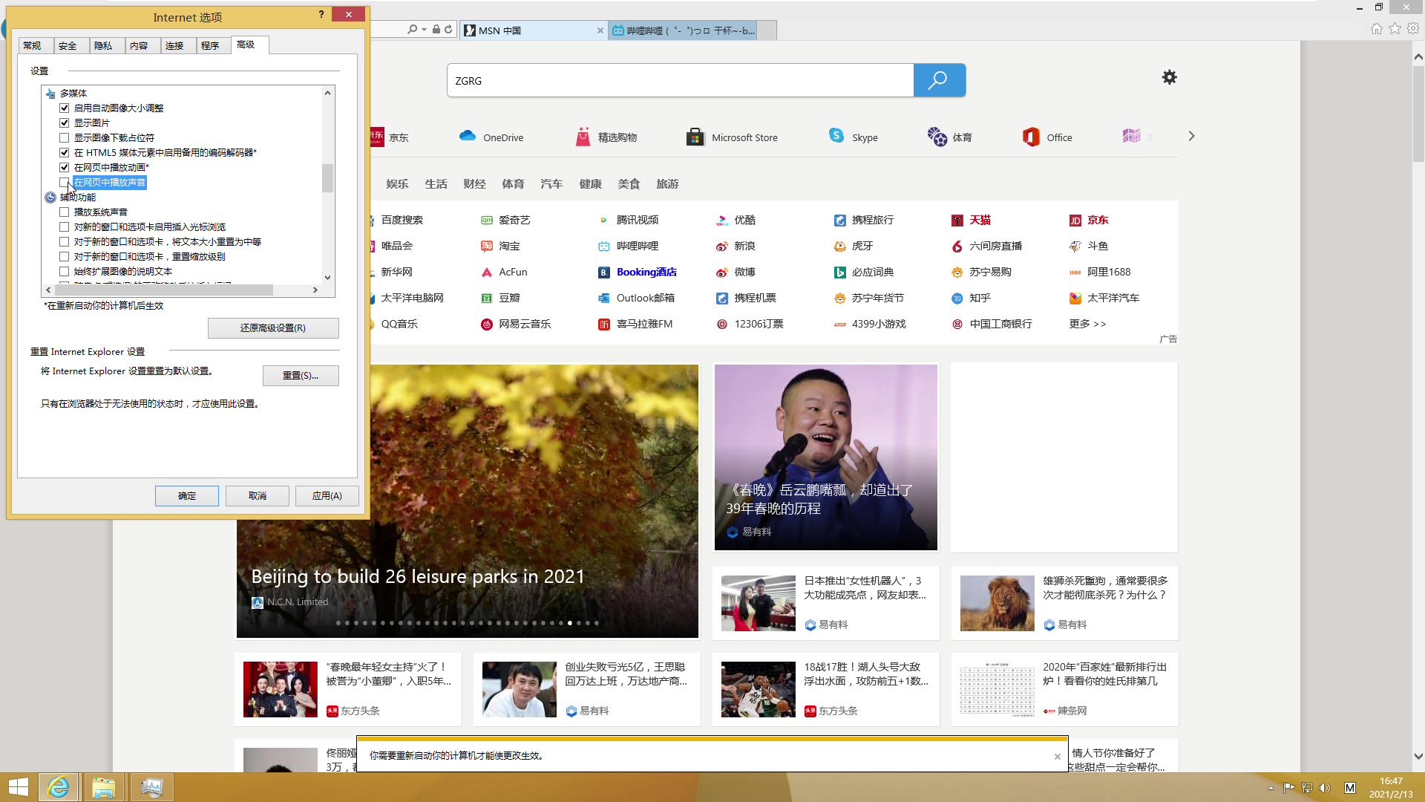Check 播放系统声音 option
The height and width of the screenshot is (802, 1425).
point(65,212)
